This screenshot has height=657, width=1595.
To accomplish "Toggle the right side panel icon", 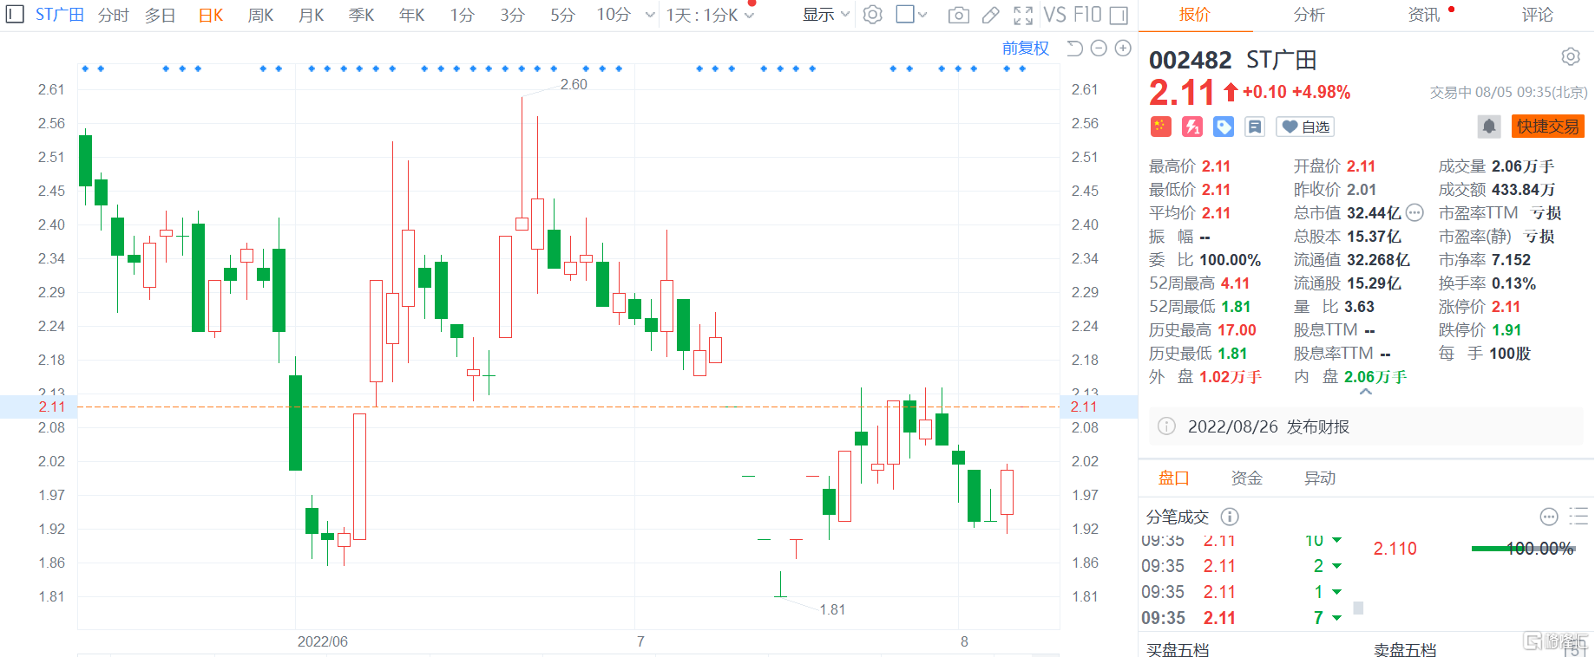I will 1119,15.
